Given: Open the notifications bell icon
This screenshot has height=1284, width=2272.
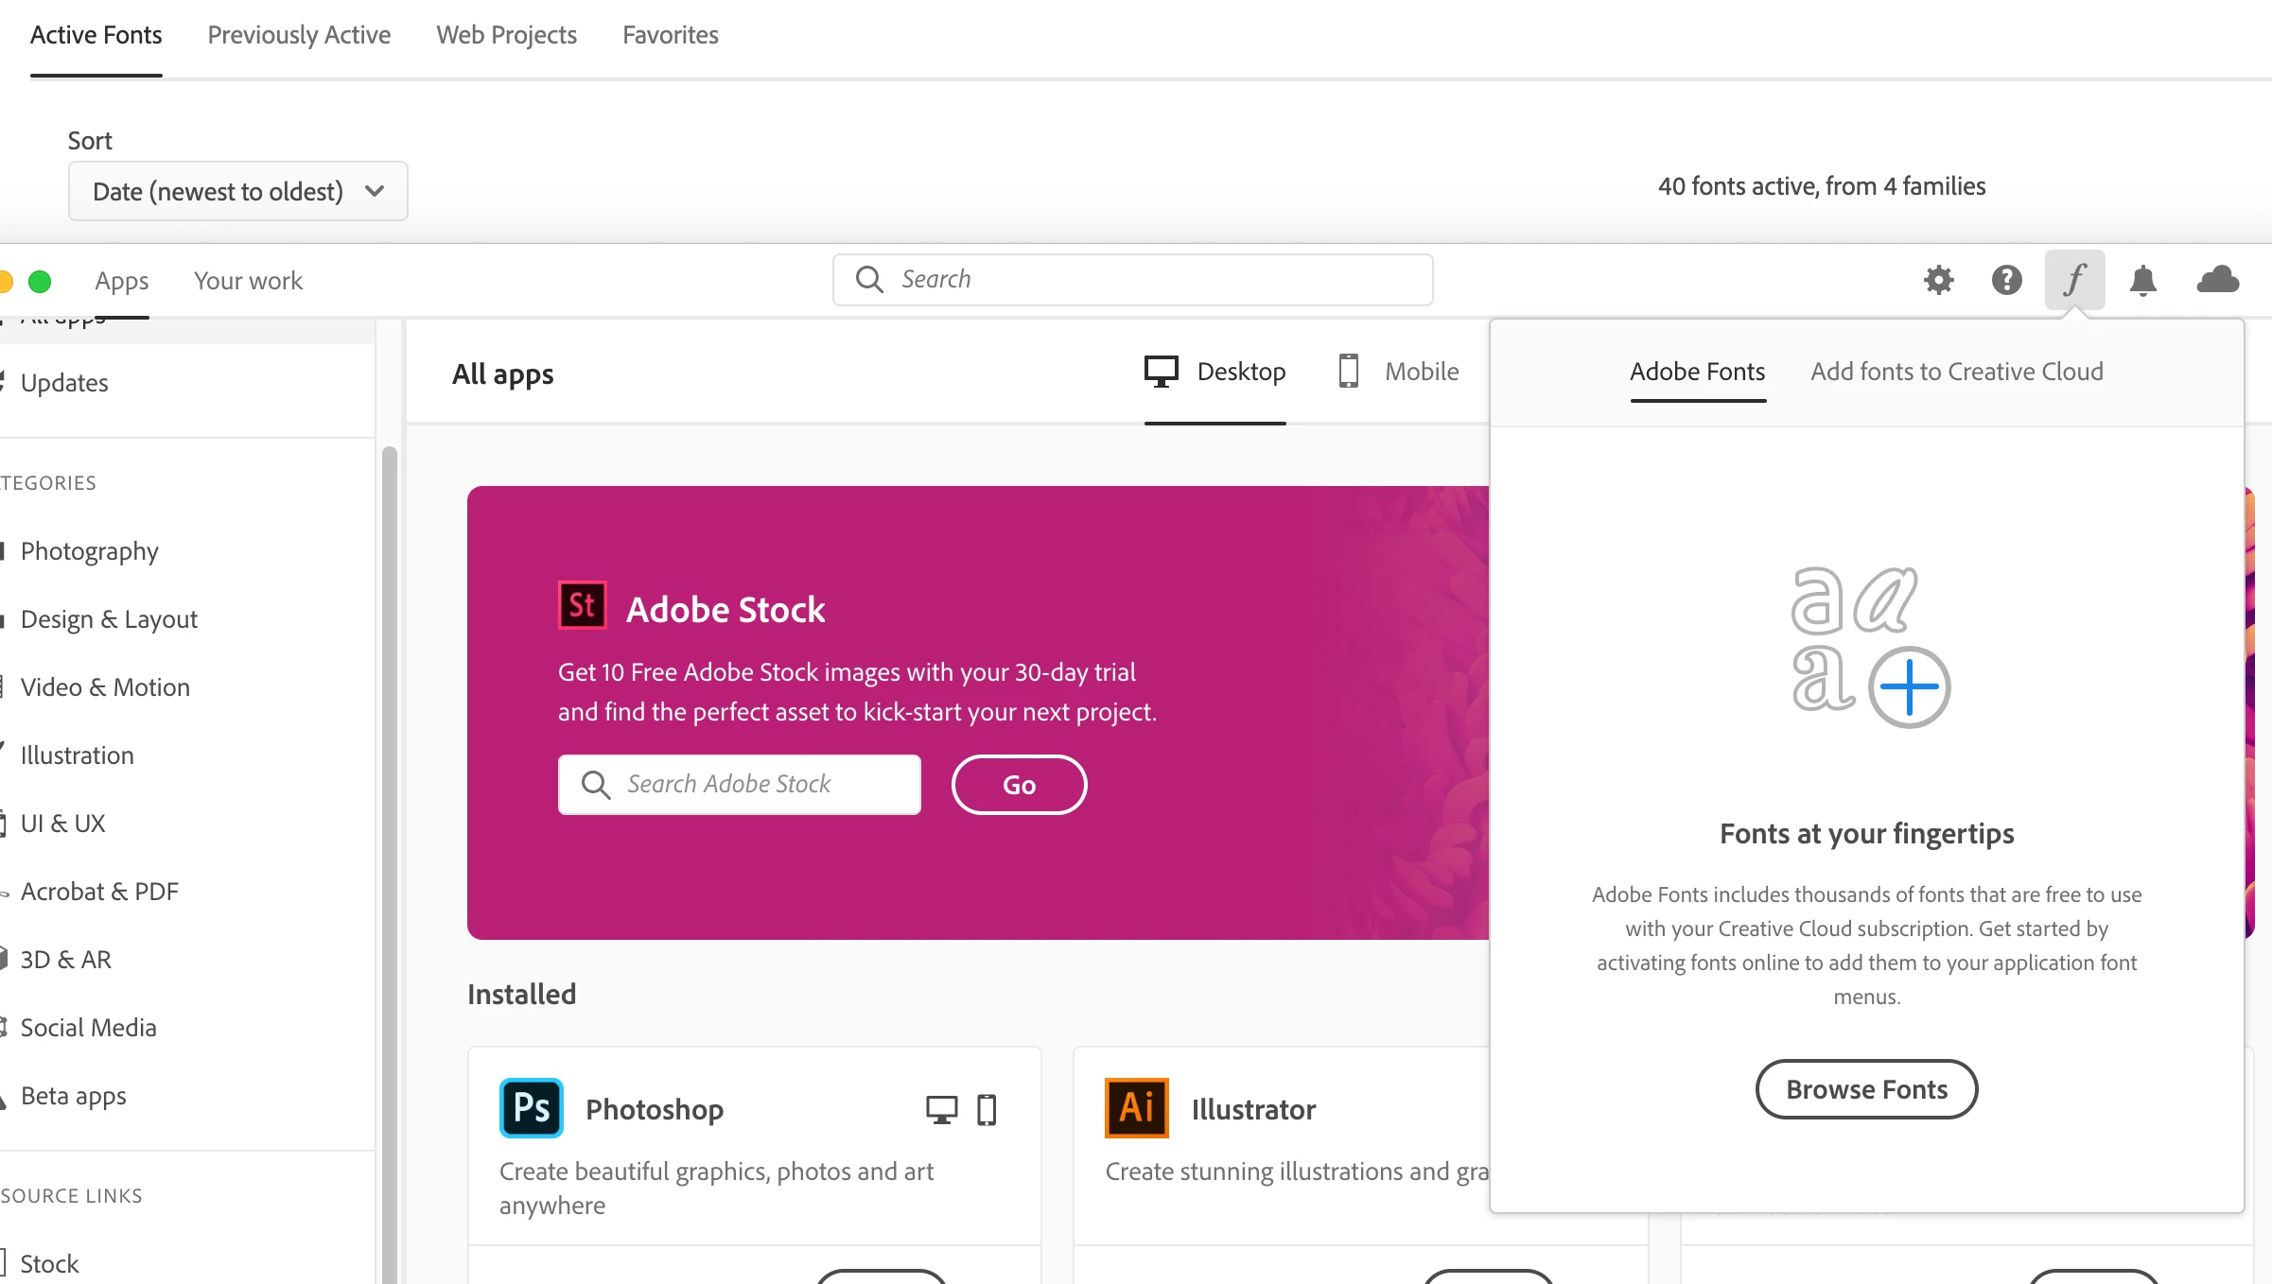Looking at the screenshot, I should 2143,280.
